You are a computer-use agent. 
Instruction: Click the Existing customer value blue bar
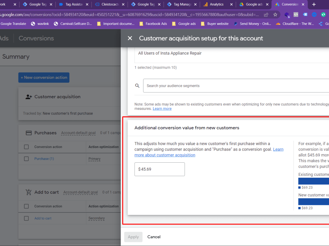(314, 181)
